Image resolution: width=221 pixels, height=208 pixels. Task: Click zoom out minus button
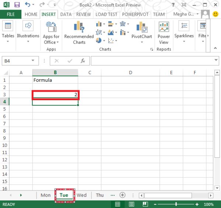(155, 204)
